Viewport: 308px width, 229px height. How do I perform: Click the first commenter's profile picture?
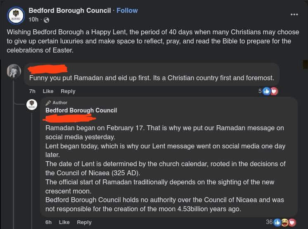pos(14,71)
